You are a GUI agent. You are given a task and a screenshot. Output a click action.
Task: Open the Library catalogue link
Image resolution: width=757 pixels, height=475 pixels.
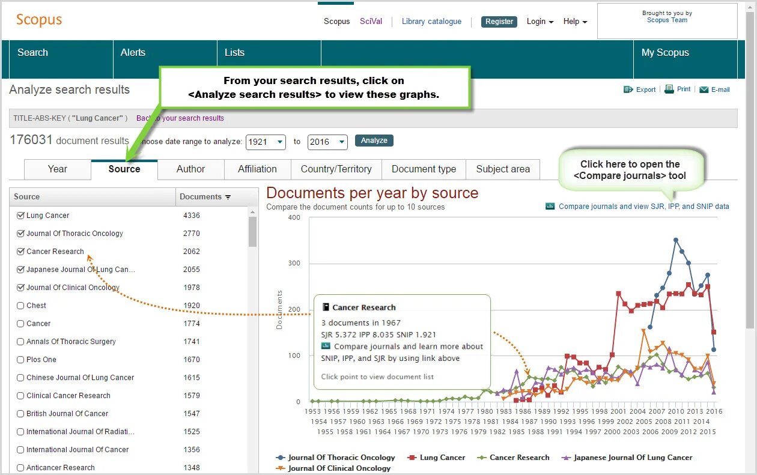(432, 22)
